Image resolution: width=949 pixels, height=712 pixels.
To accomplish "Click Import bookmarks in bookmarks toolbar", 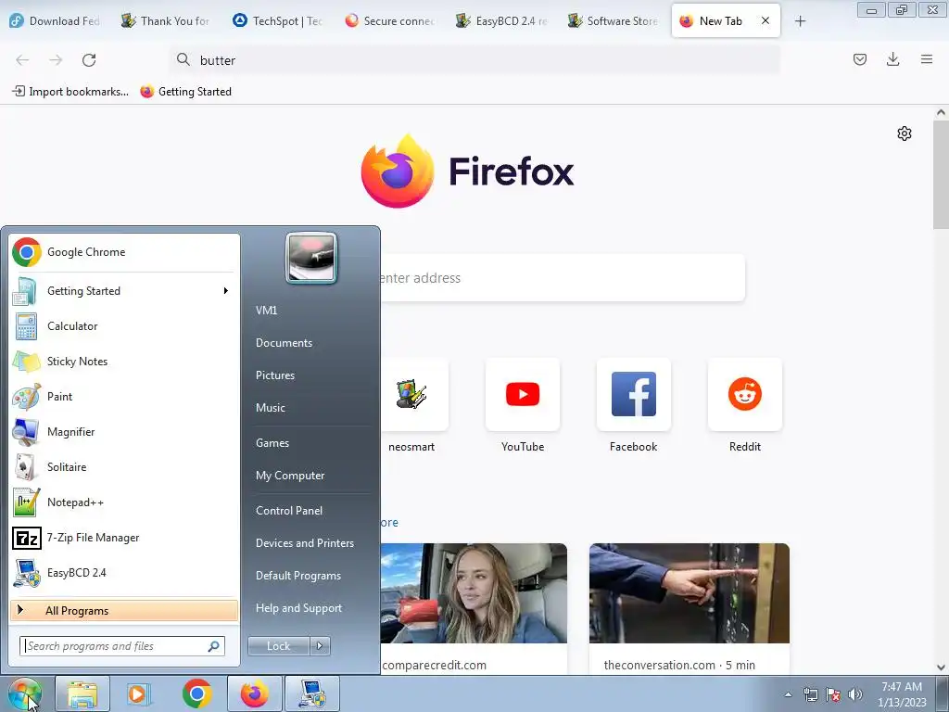I will [x=70, y=92].
